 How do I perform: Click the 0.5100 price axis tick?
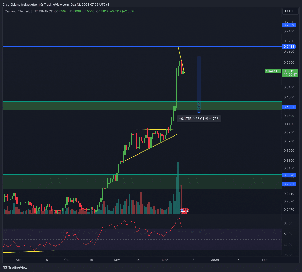(x=289, y=87)
